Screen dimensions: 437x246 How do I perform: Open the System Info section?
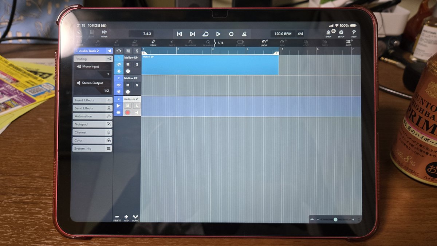tap(92, 148)
